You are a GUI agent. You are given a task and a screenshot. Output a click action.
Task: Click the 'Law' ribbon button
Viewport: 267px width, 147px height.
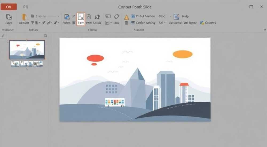point(116,23)
